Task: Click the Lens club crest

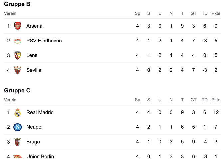Action: pyautogui.click(x=18, y=55)
